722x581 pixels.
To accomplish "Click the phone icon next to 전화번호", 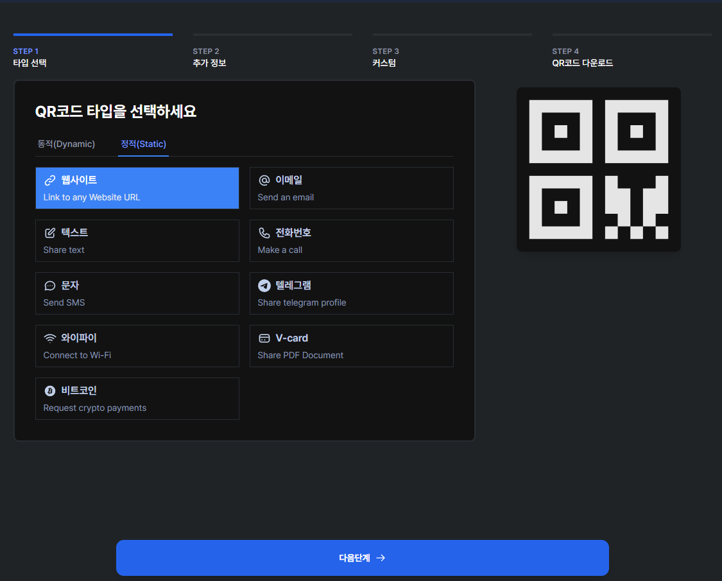I will point(264,232).
